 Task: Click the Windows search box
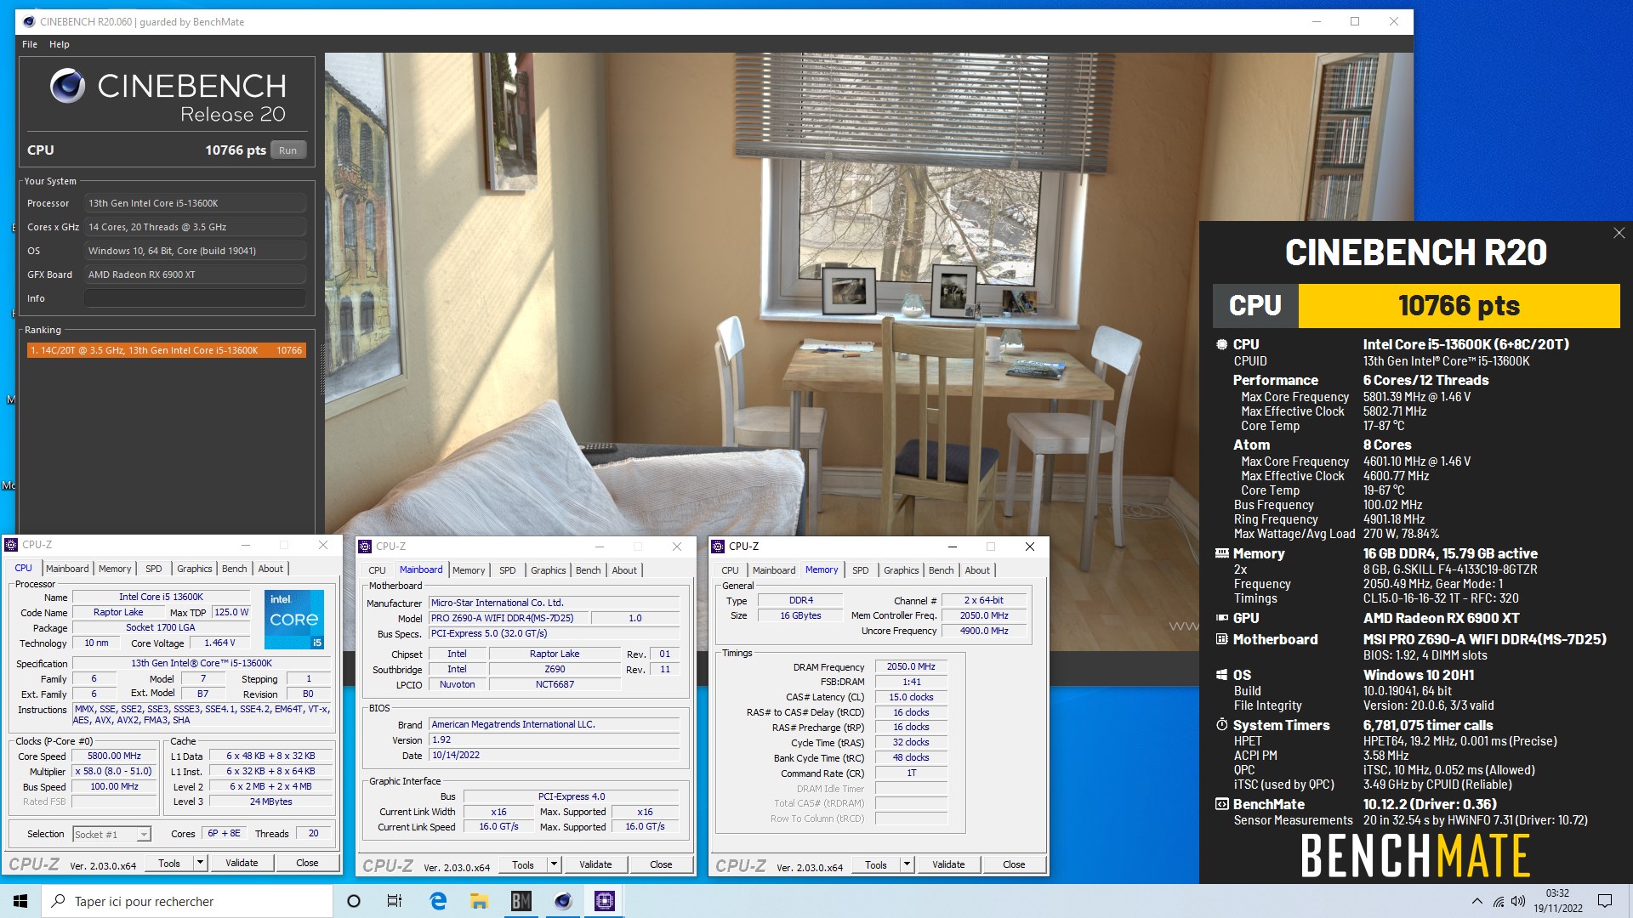click(x=187, y=901)
